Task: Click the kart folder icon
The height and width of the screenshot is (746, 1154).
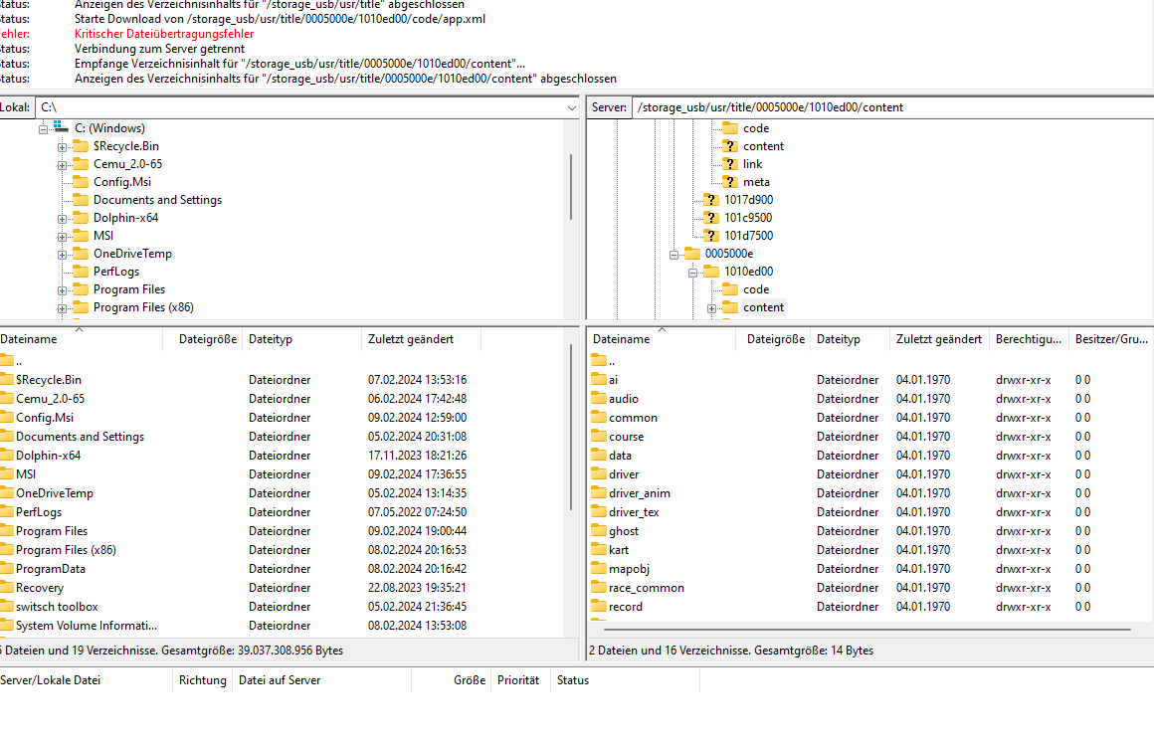Action: [x=598, y=550]
